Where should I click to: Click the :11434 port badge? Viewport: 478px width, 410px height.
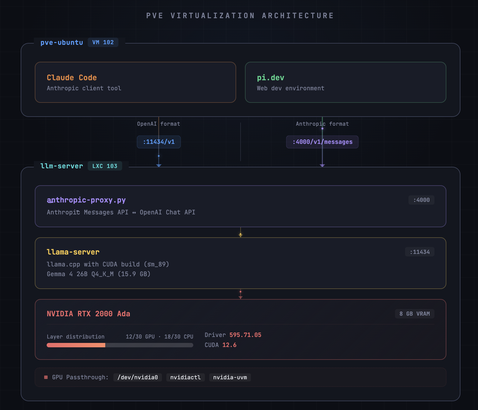click(420, 252)
